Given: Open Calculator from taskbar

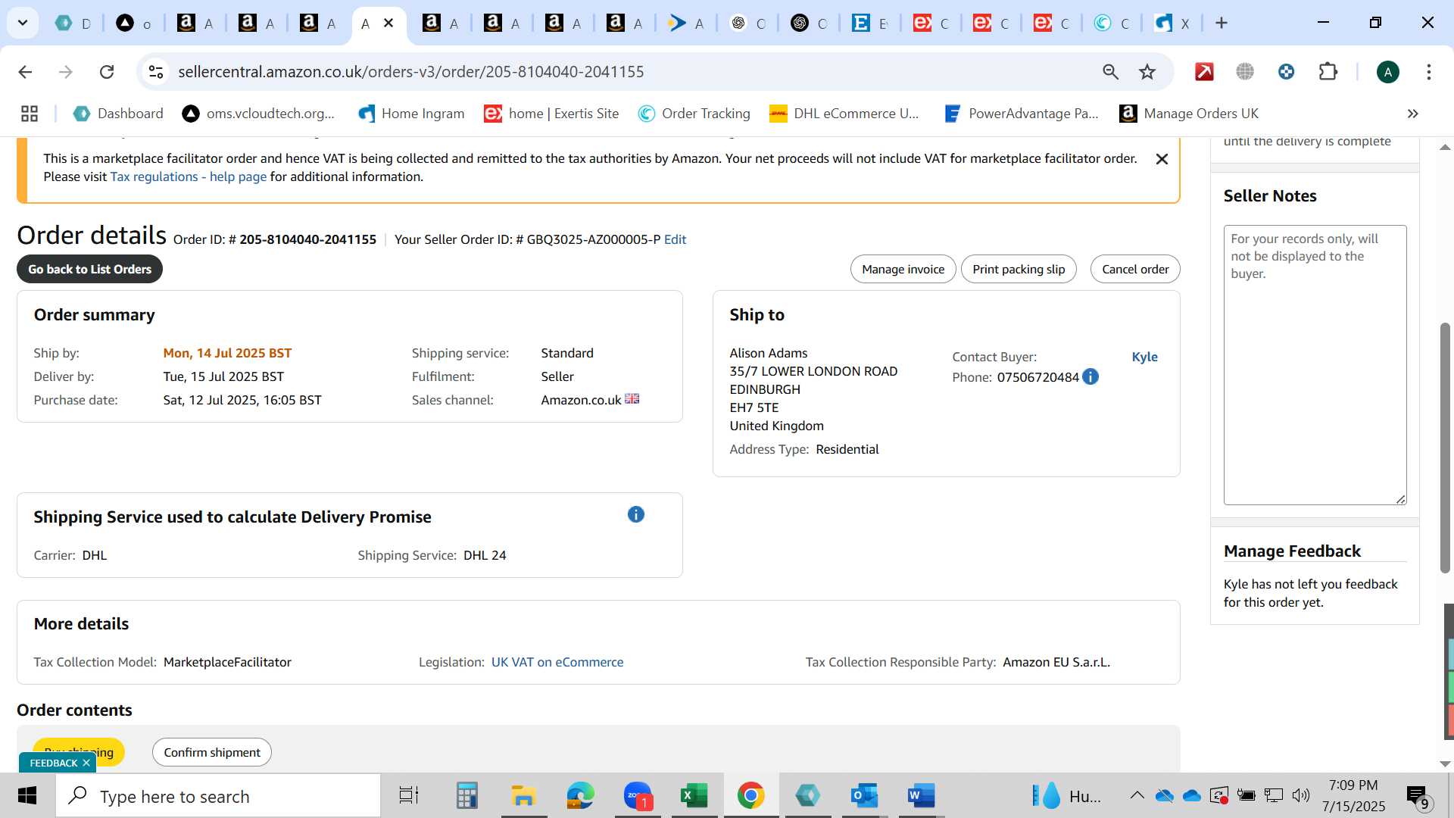Looking at the screenshot, I should tap(466, 796).
